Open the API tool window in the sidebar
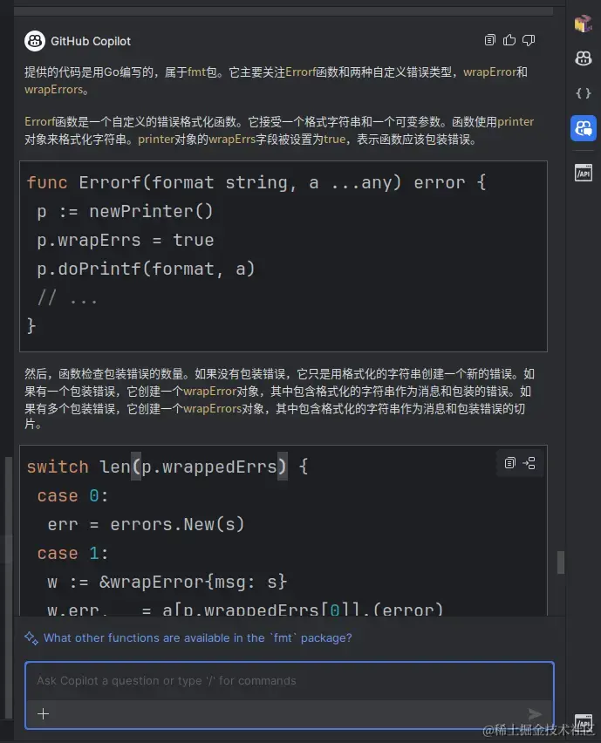This screenshot has height=743, width=601. point(583,173)
